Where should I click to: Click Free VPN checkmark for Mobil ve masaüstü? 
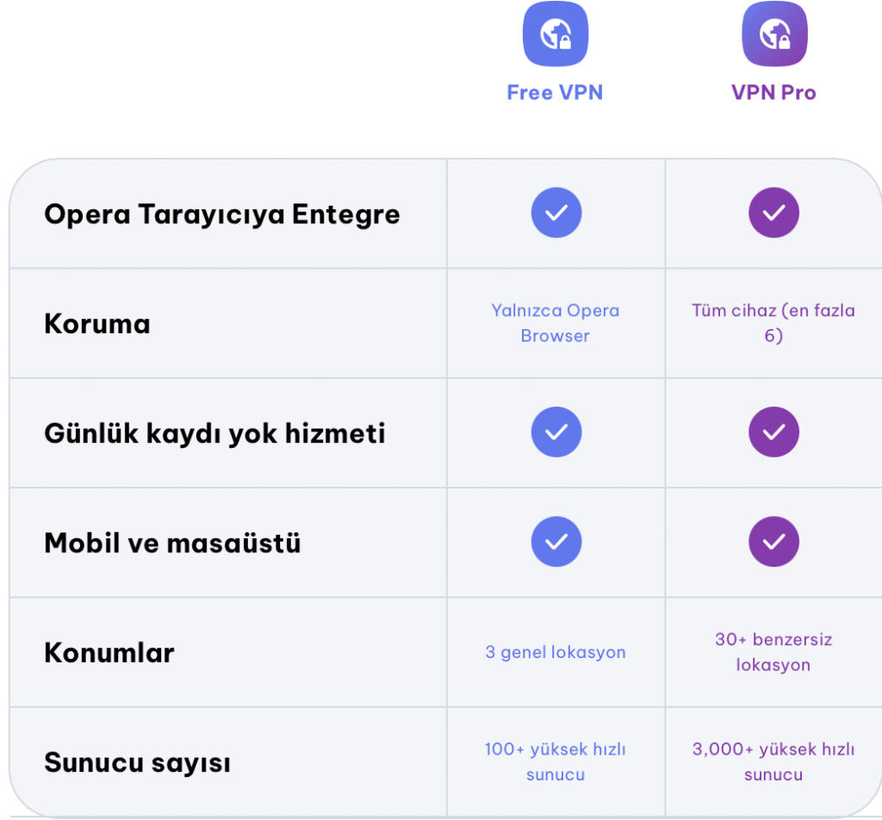556,542
